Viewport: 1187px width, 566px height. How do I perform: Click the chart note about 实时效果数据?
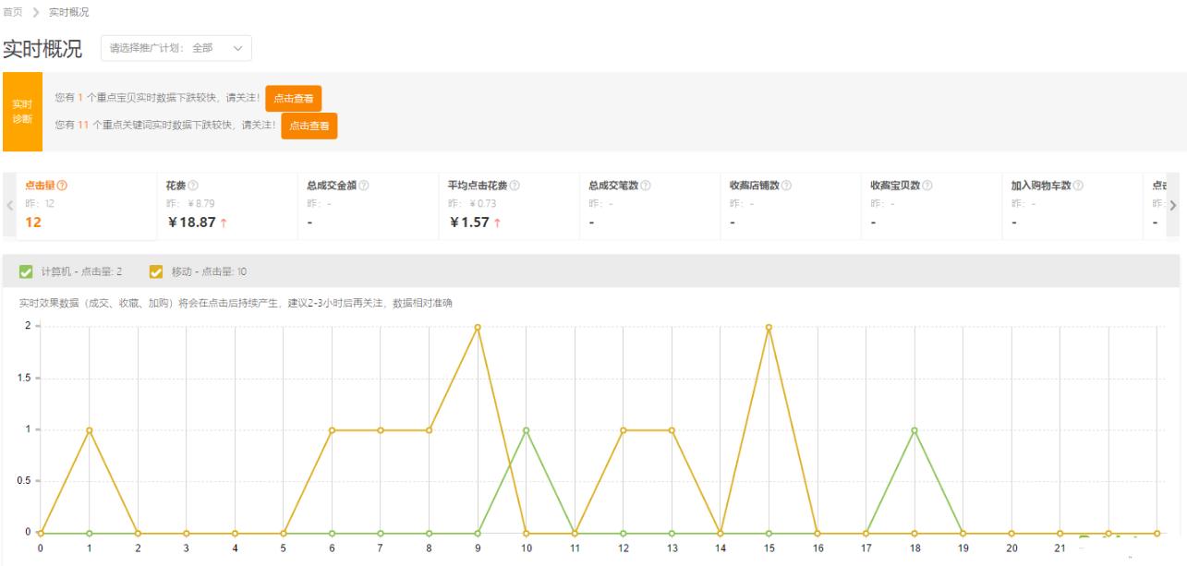[236, 303]
